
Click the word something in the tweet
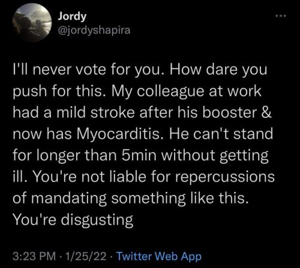[x=148, y=199]
